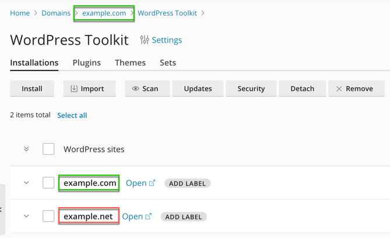Expand the example.com row chevron
This screenshot has width=390, height=238.
point(26,183)
